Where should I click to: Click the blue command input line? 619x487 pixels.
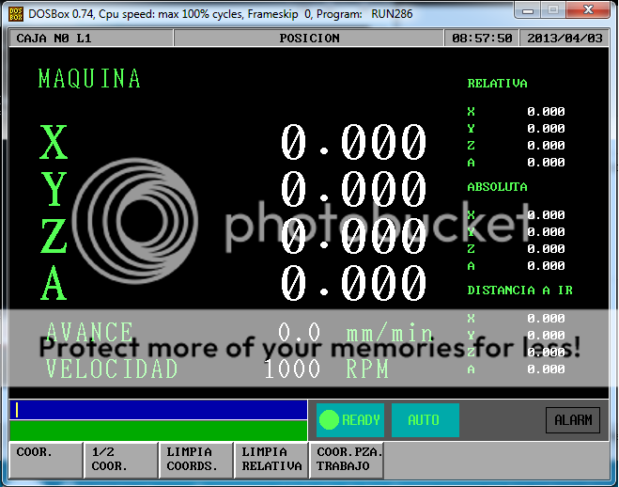(x=158, y=409)
